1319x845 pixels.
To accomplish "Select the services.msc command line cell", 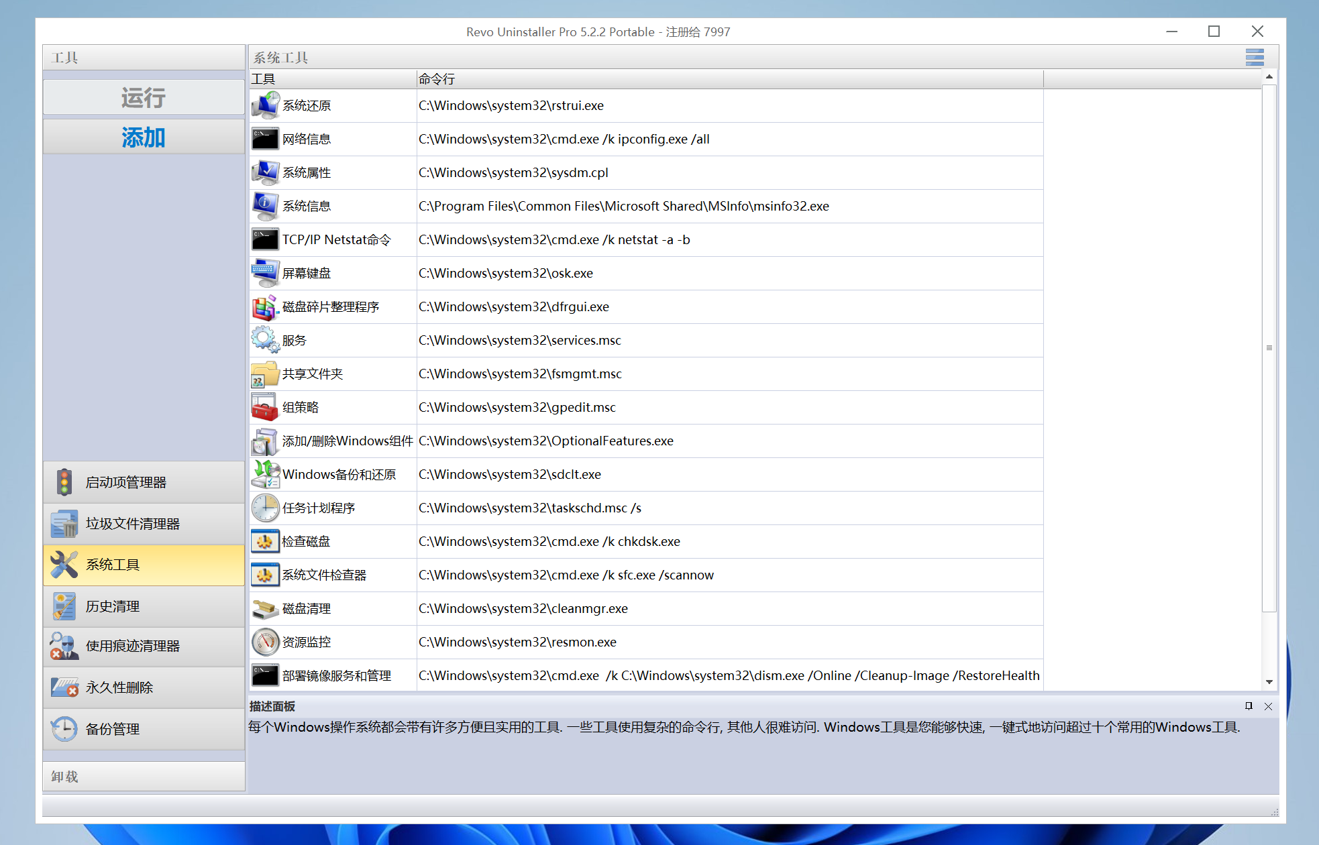I will [730, 341].
